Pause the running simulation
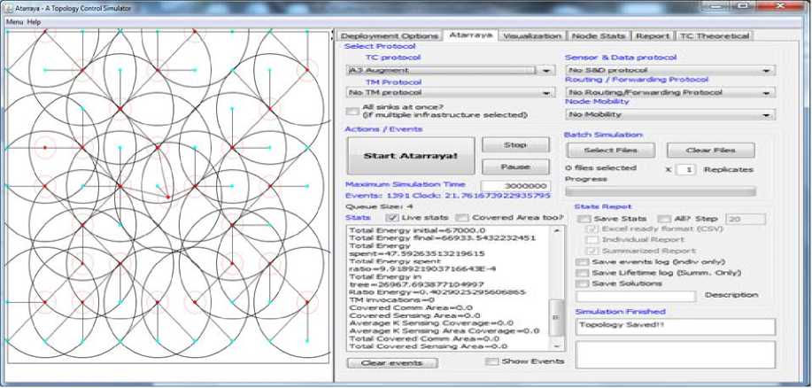 tap(514, 167)
